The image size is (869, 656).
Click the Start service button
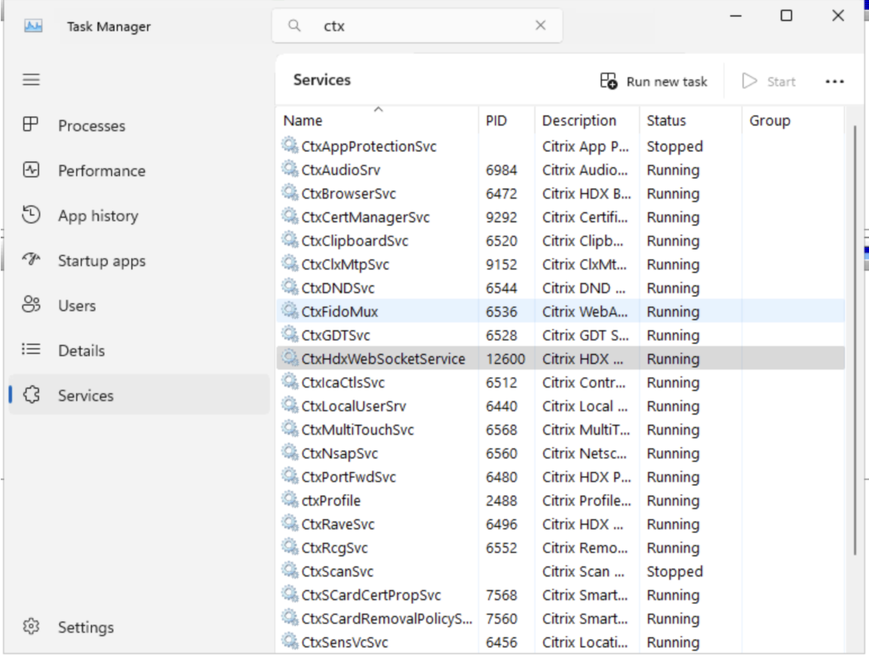click(769, 81)
